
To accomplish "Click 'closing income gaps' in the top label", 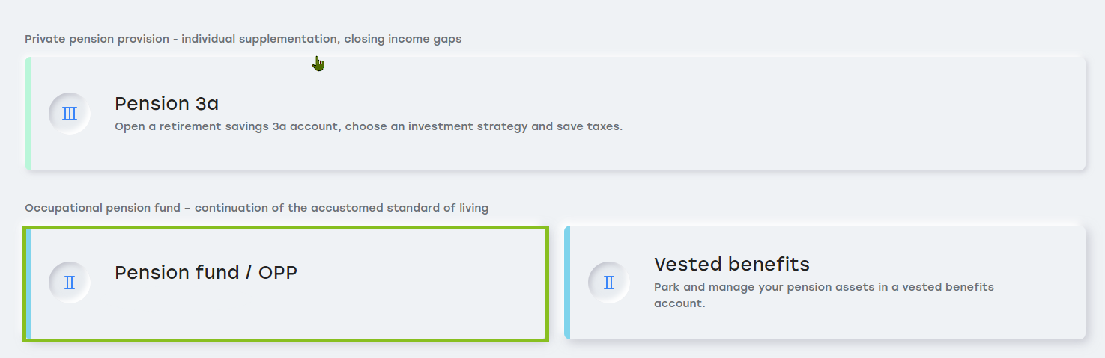I will coord(402,39).
